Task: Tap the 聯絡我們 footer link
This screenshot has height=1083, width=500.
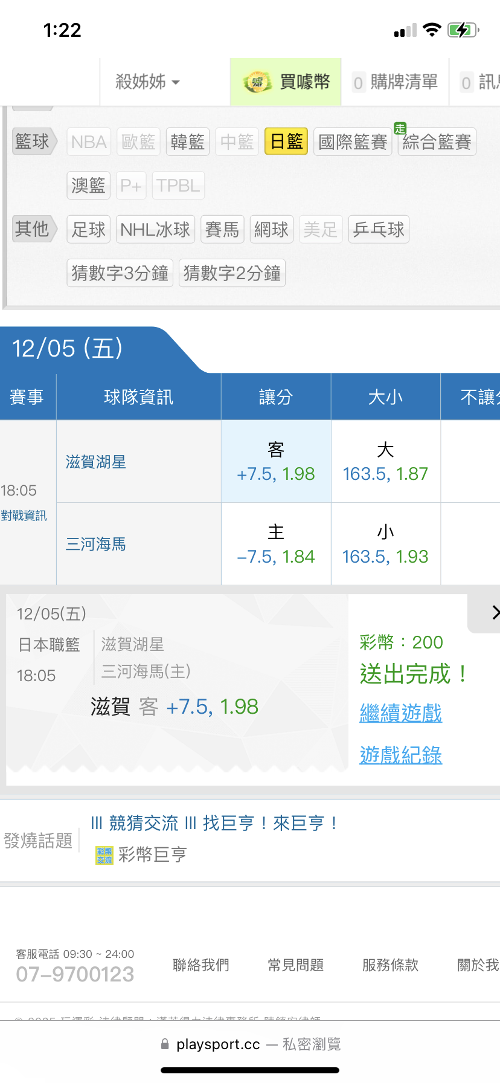Action: 201,965
